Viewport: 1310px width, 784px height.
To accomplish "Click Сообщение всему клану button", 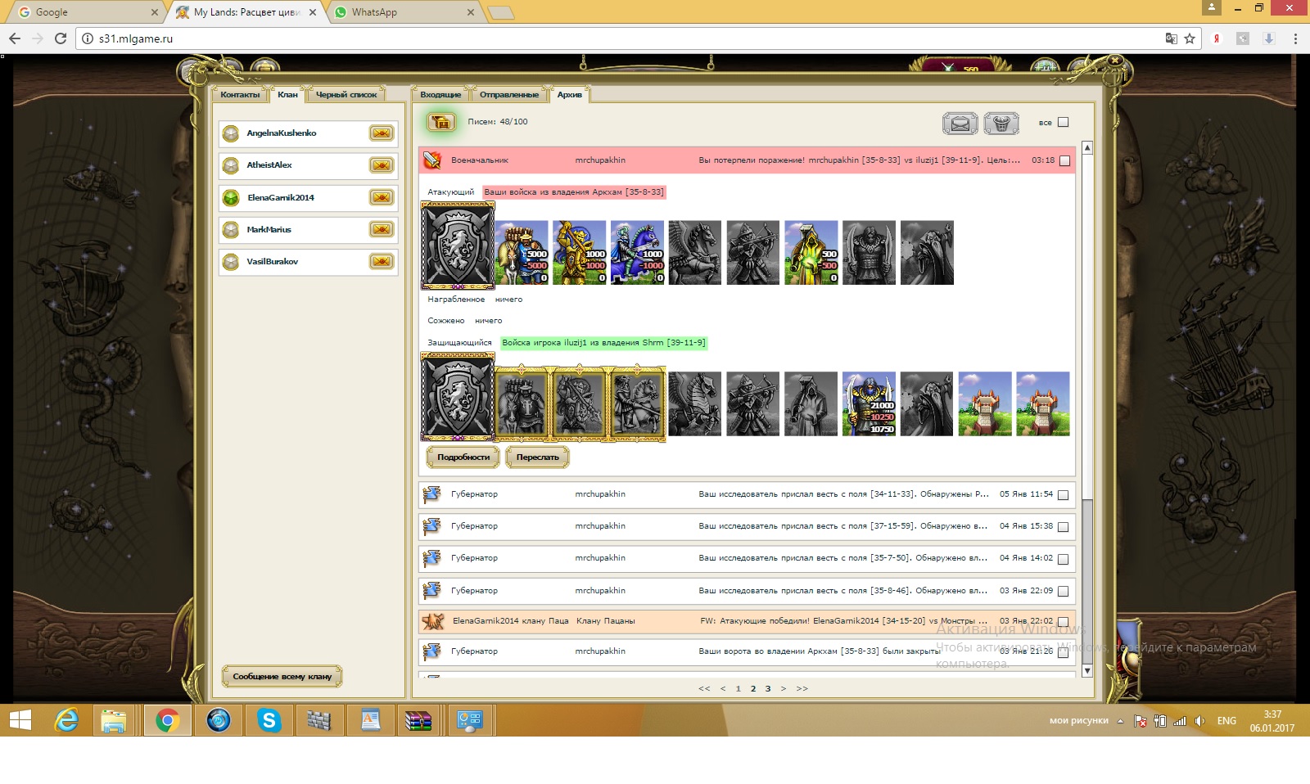I will [x=282, y=677].
